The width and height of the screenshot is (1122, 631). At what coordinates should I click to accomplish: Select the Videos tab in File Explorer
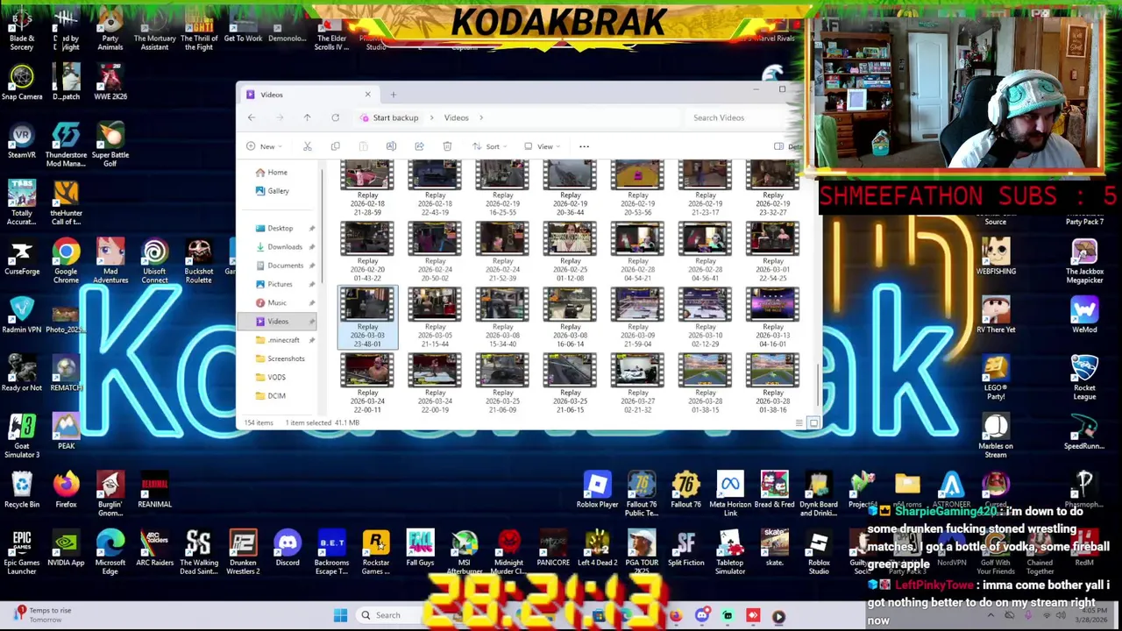click(310, 95)
